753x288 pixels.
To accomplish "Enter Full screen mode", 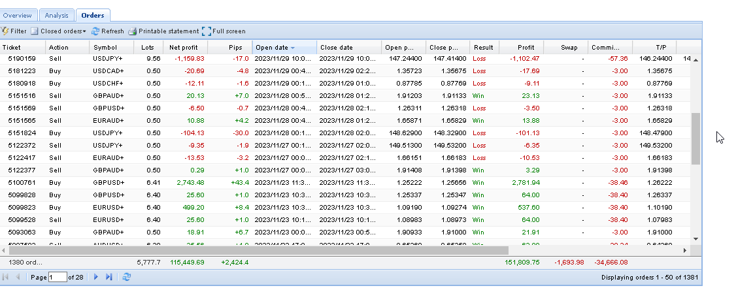I will (207, 31).
